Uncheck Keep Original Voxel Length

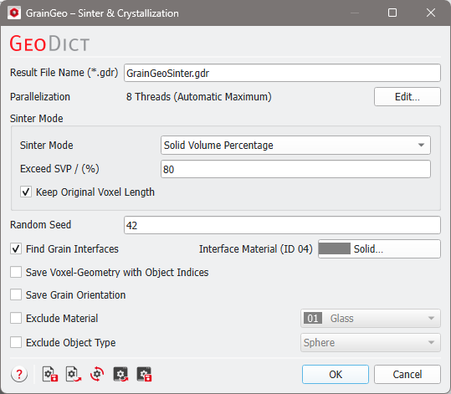click(x=26, y=192)
